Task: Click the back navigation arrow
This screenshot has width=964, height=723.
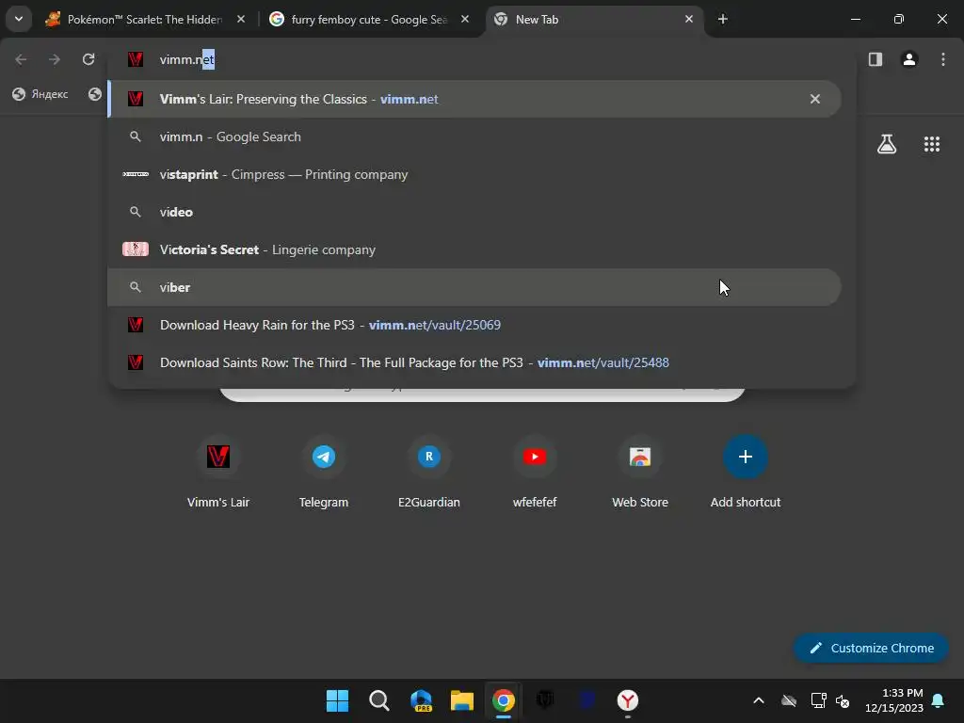Action: [x=21, y=59]
